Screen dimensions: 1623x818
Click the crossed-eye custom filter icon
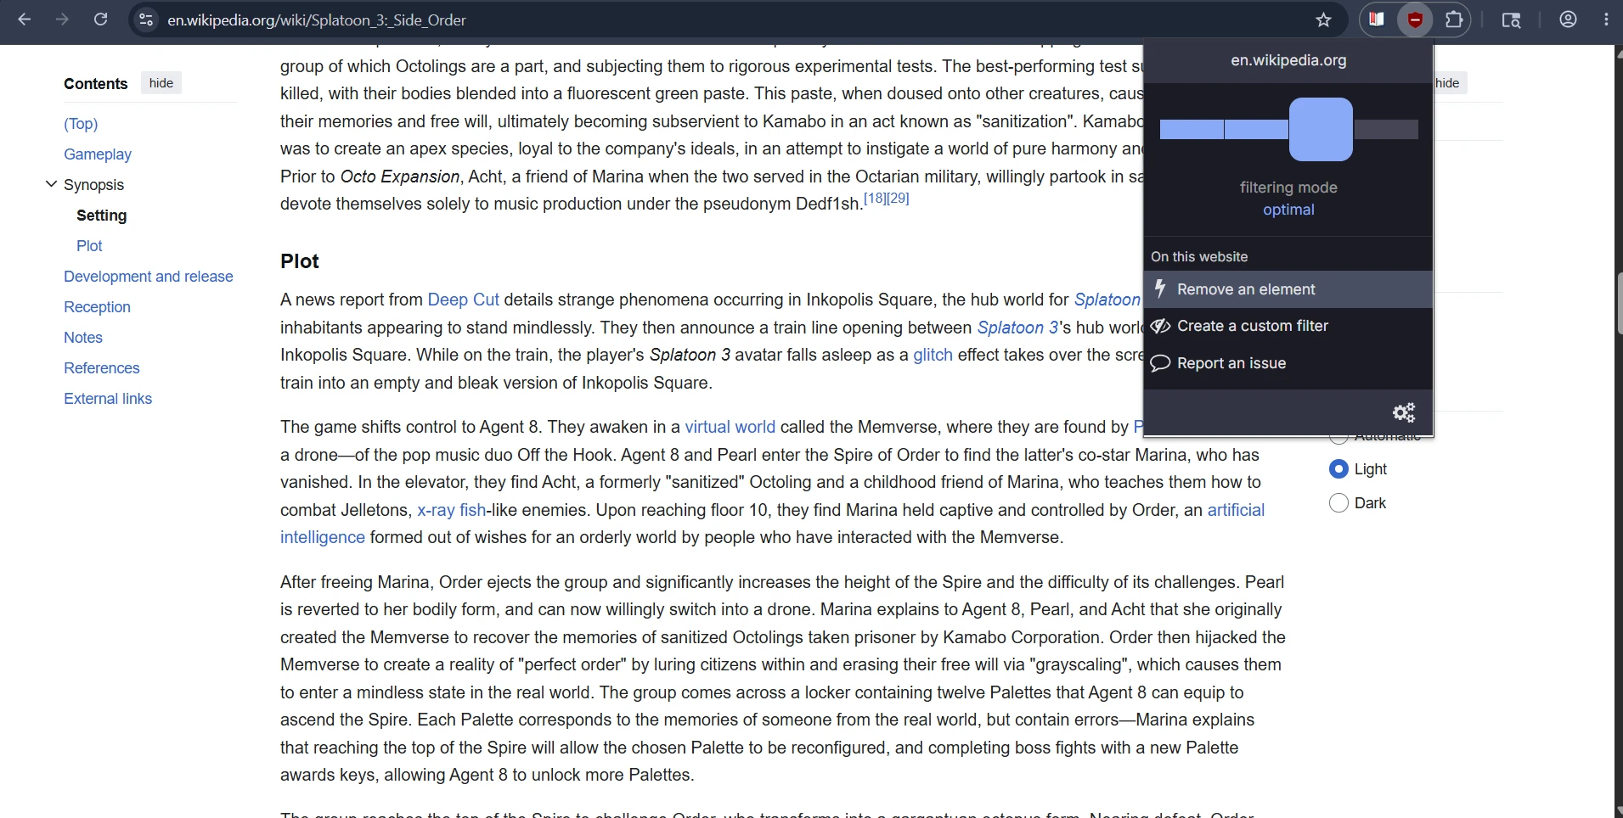coord(1160,326)
